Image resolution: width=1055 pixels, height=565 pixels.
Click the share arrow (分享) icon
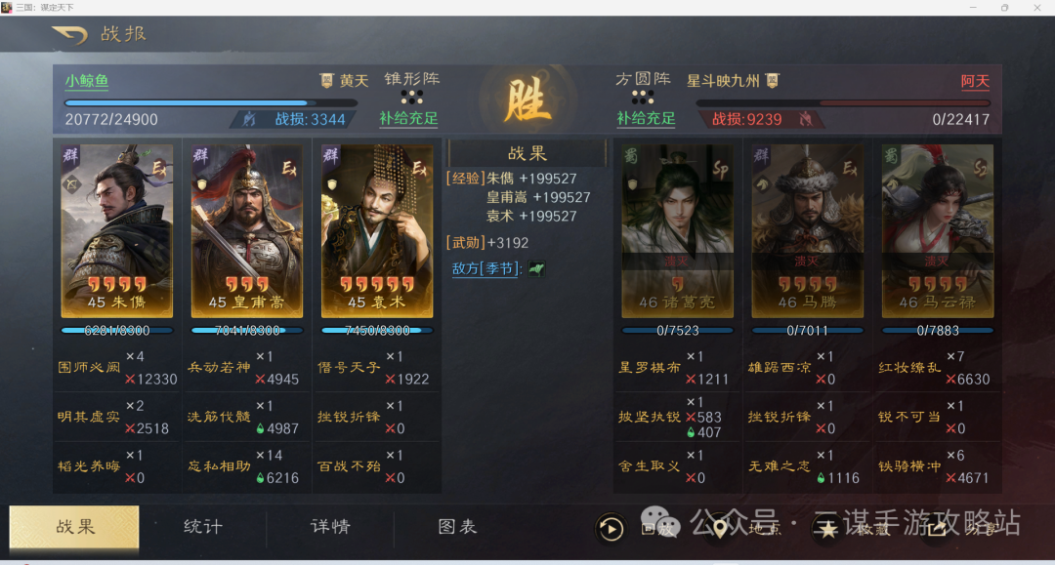pos(936,529)
